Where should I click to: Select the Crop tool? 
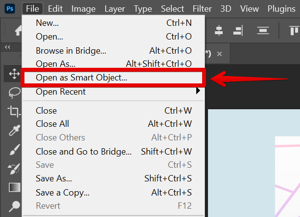pyautogui.click(x=14, y=111)
